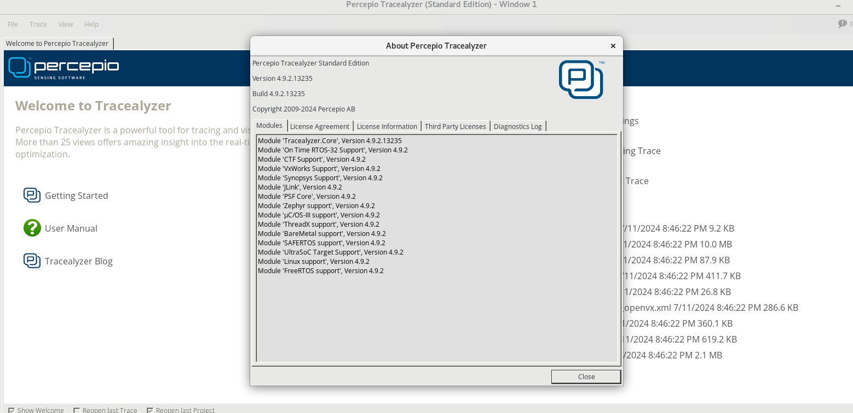853x413 pixels.
Task: Click the Percepio logo in About dialog
Action: tap(581, 79)
